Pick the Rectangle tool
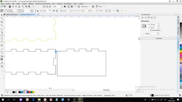The height and width of the screenshot is (102, 182). point(2,35)
